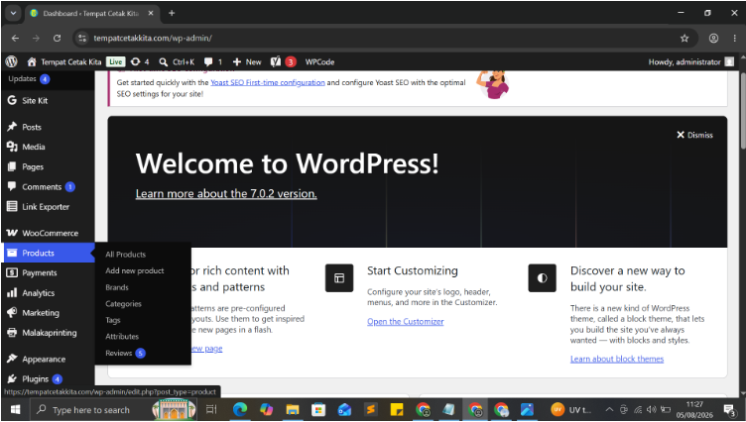Follow Learn more about the 7.0.2 version link
The image size is (746, 422).
coord(226,193)
